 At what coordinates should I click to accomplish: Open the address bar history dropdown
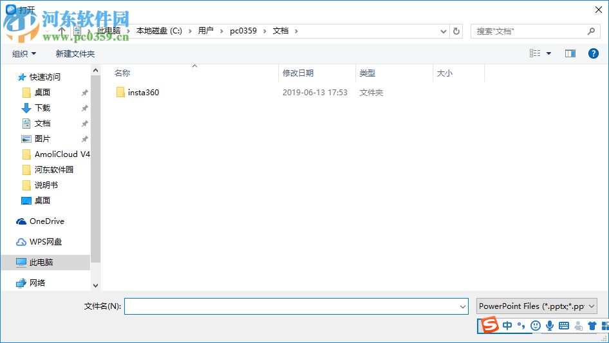(x=443, y=32)
